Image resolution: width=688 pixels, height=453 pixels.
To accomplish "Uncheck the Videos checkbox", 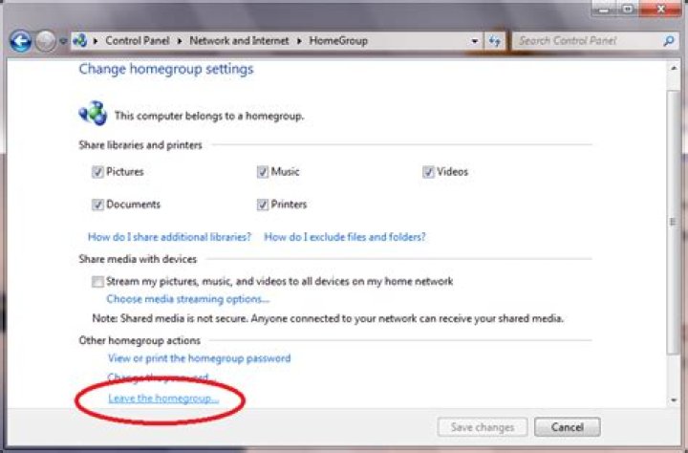I will point(428,172).
